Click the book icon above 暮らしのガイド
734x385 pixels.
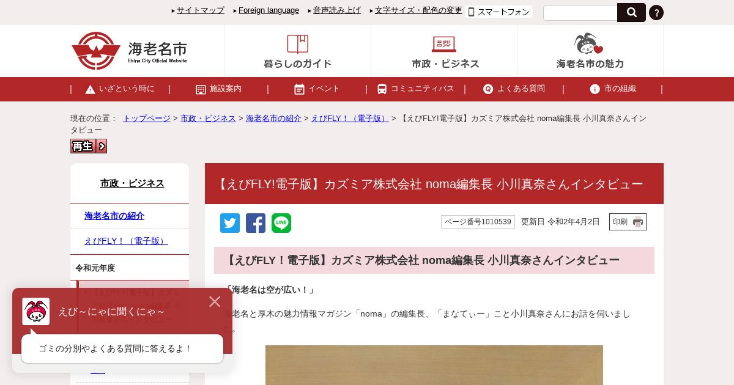point(298,44)
